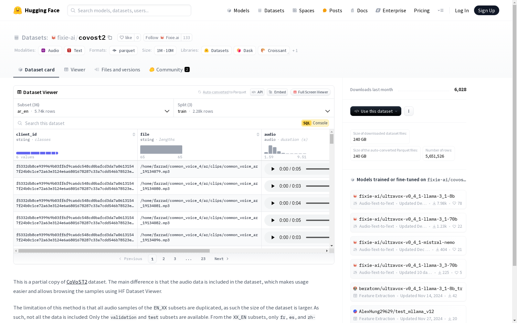Like the covost2 dataset

click(x=126, y=37)
